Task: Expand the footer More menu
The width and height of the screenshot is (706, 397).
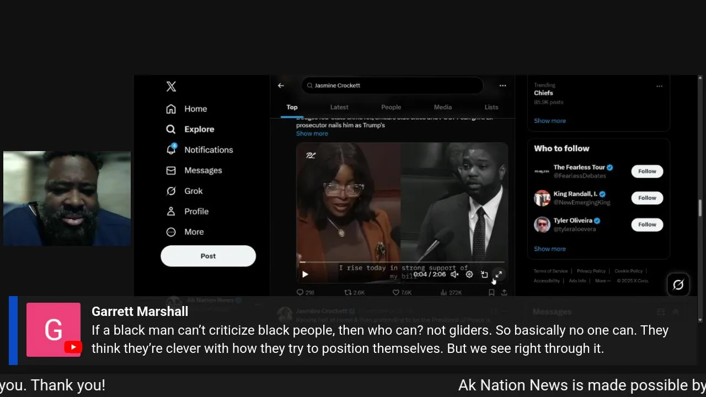Action: 602,281
